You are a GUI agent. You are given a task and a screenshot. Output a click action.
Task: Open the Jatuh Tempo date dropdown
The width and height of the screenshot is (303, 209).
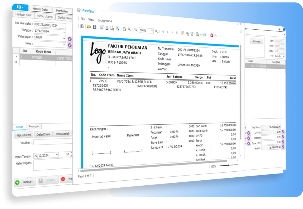57,155
